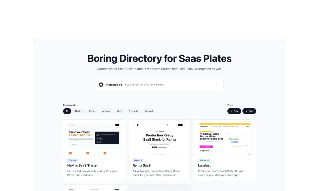Screen dimensions: 319x191
Task: Click the Larafast card title
Action: click(204, 165)
